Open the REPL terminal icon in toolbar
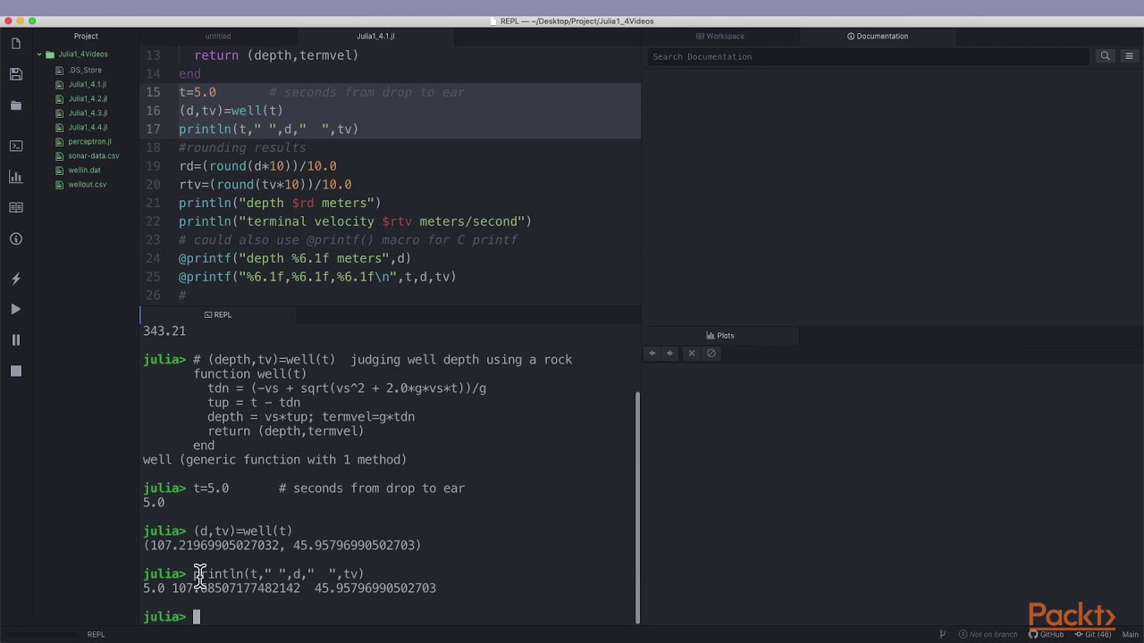 click(x=15, y=146)
